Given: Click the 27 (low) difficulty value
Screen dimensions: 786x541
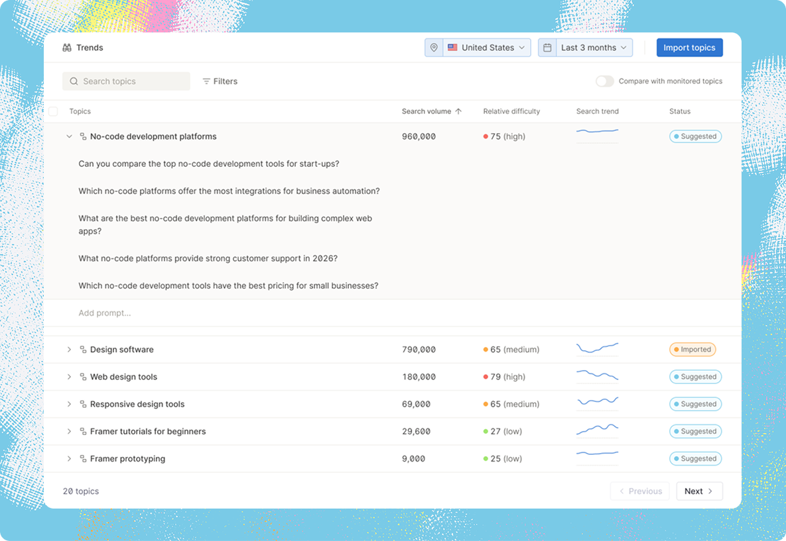Looking at the screenshot, I should click(502, 431).
